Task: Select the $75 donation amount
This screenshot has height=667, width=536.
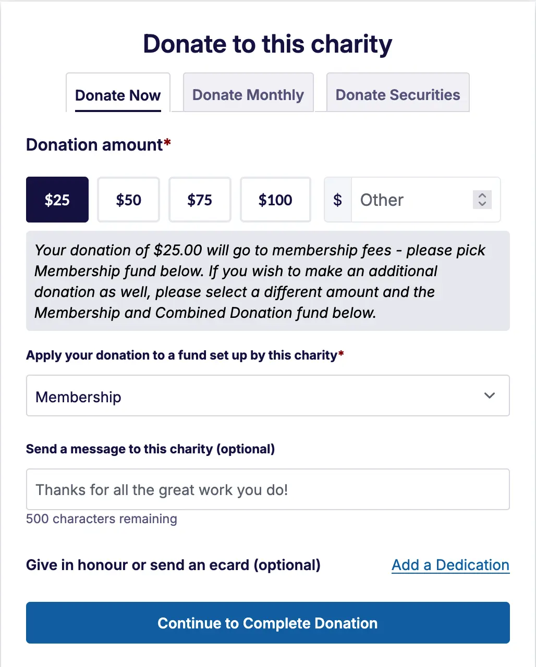Action: click(200, 200)
